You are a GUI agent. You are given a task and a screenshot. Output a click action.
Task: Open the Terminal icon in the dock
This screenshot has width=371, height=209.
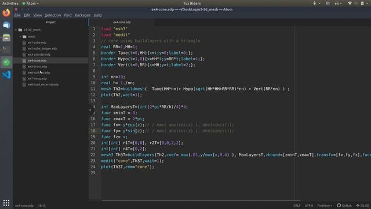pyautogui.click(x=6, y=50)
